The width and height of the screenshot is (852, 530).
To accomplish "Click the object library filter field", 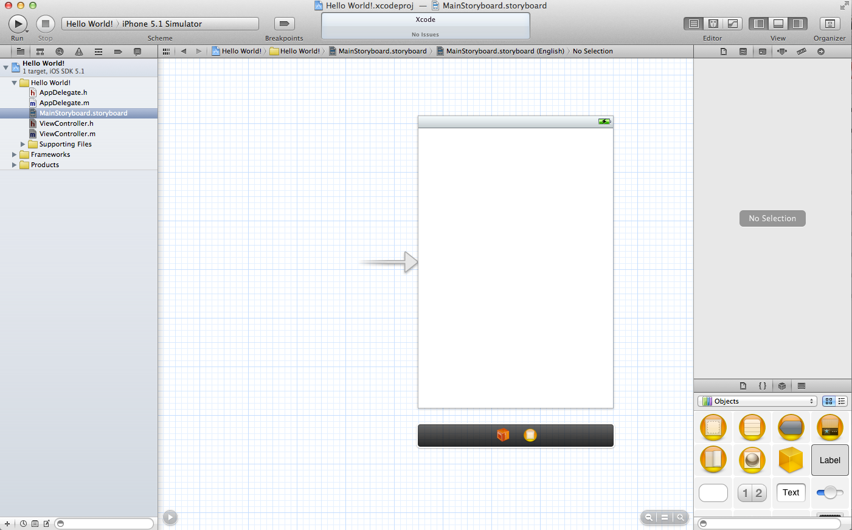I will 770,523.
